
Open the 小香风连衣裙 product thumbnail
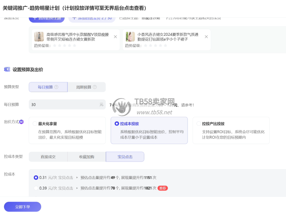pyautogui.click(x=130, y=37)
